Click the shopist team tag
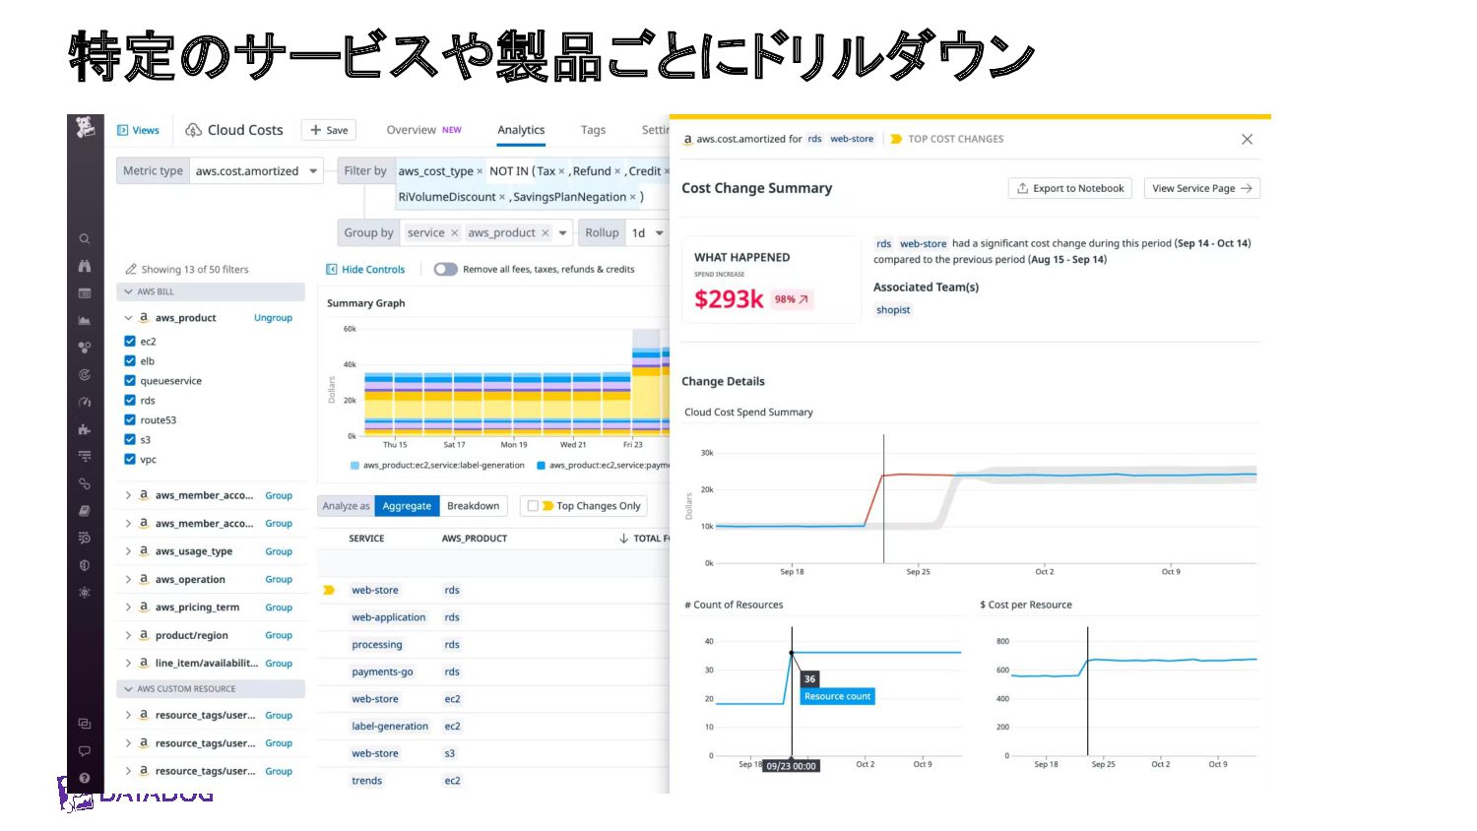The image size is (1477, 831). 893,310
